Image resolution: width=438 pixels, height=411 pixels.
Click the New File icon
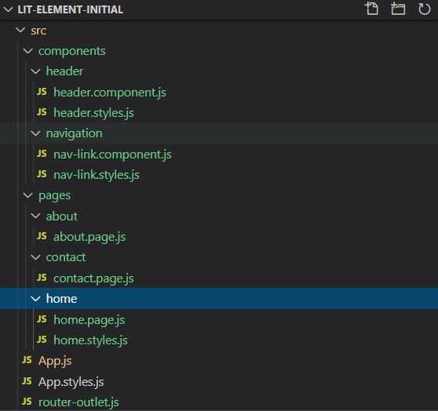[x=372, y=9]
